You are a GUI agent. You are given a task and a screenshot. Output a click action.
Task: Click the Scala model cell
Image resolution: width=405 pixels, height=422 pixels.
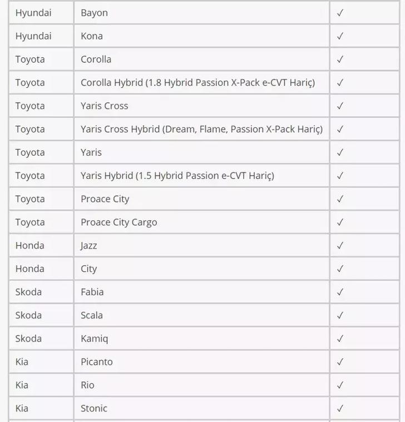92,315
